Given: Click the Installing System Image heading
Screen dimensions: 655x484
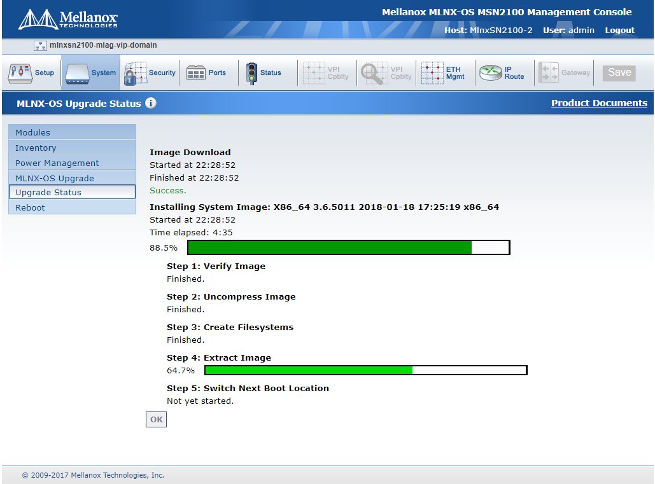Looking at the screenshot, I should click(324, 207).
